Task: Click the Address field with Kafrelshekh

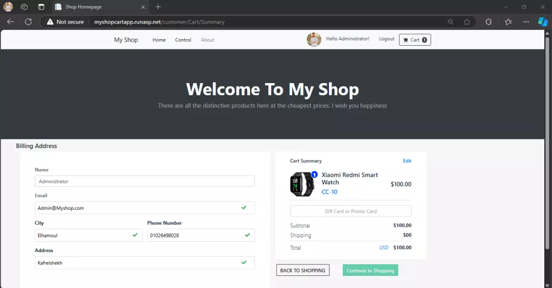Action: (145, 262)
